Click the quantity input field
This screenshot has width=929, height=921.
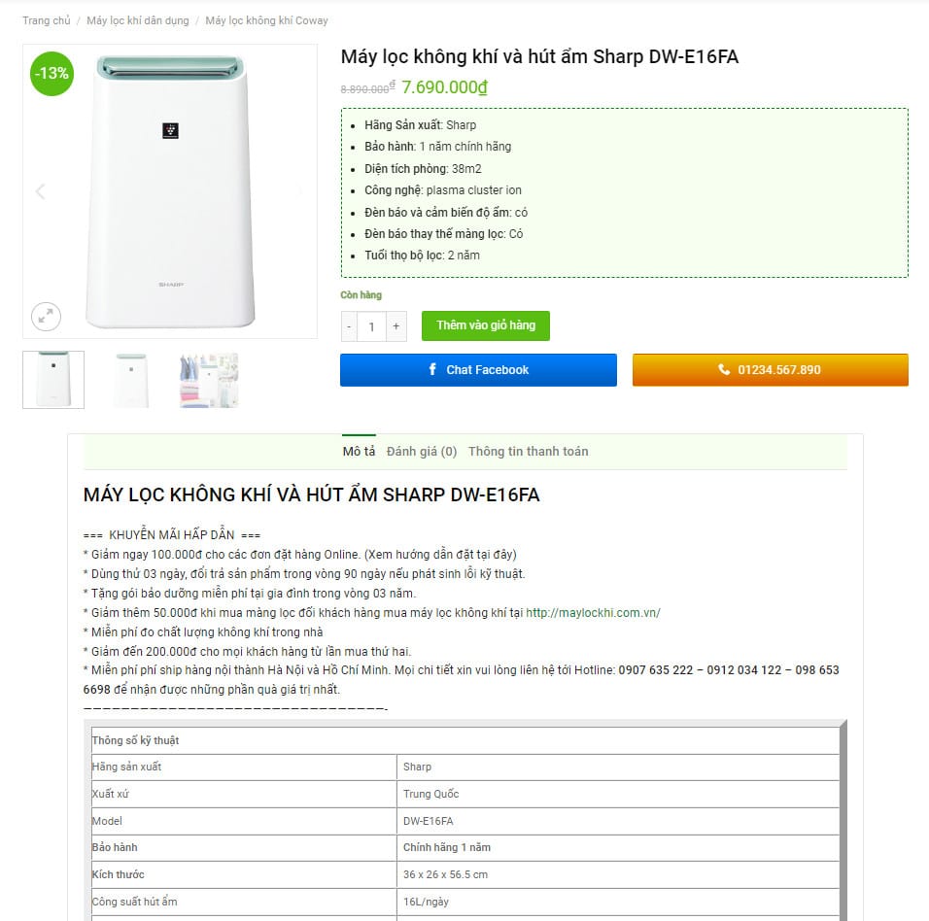[371, 326]
